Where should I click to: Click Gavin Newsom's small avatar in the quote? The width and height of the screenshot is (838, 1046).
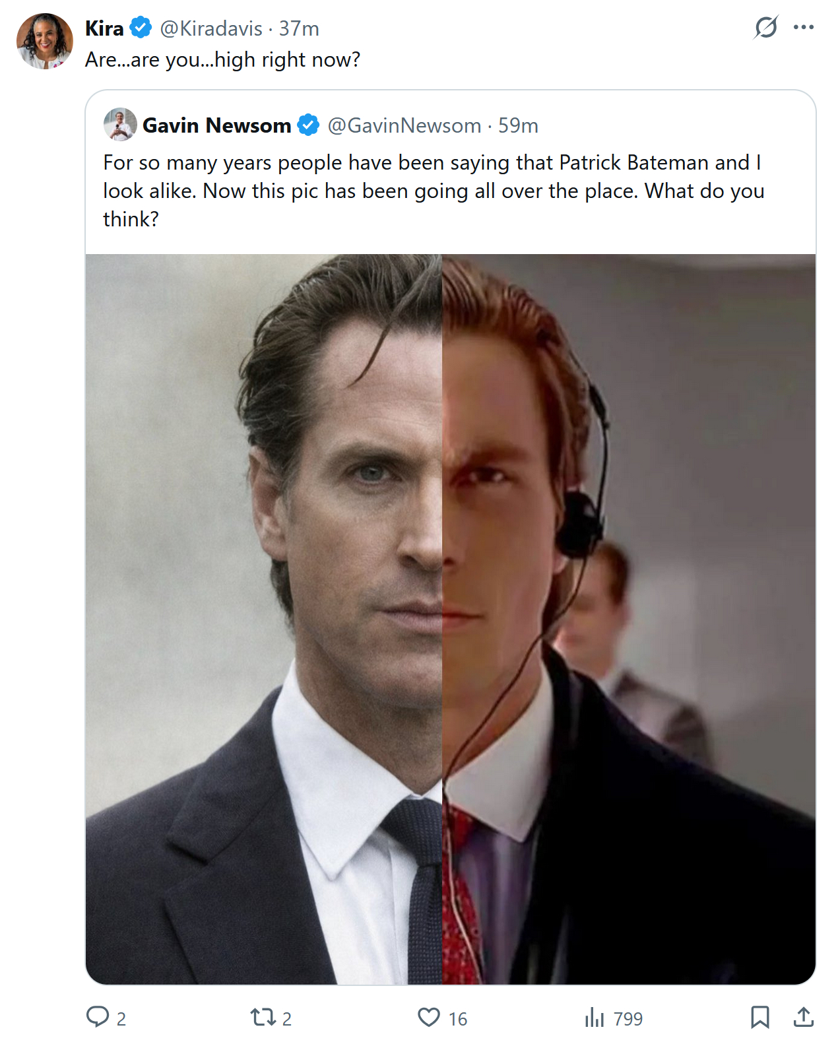click(x=120, y=125)
